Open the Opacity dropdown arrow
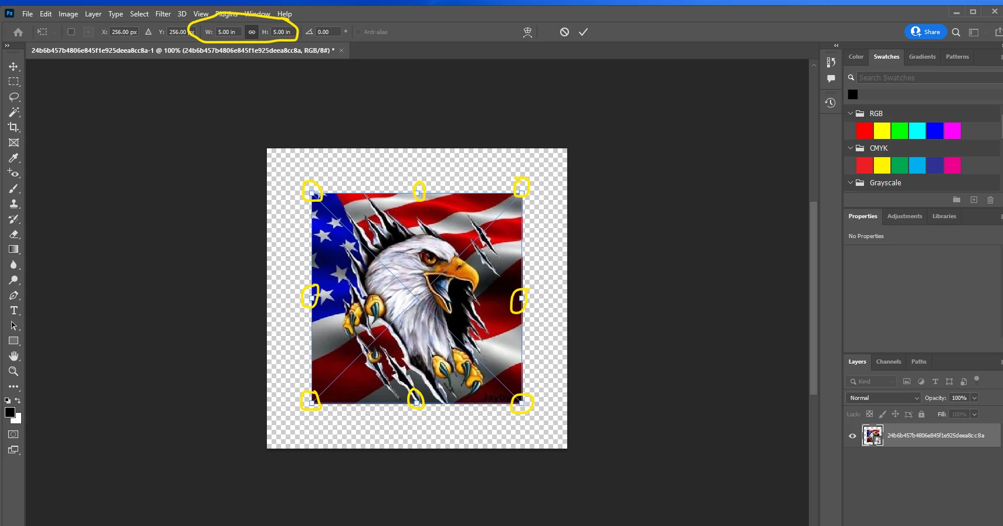The width and height of the screenshot is (1003, 526). (974, 398)
